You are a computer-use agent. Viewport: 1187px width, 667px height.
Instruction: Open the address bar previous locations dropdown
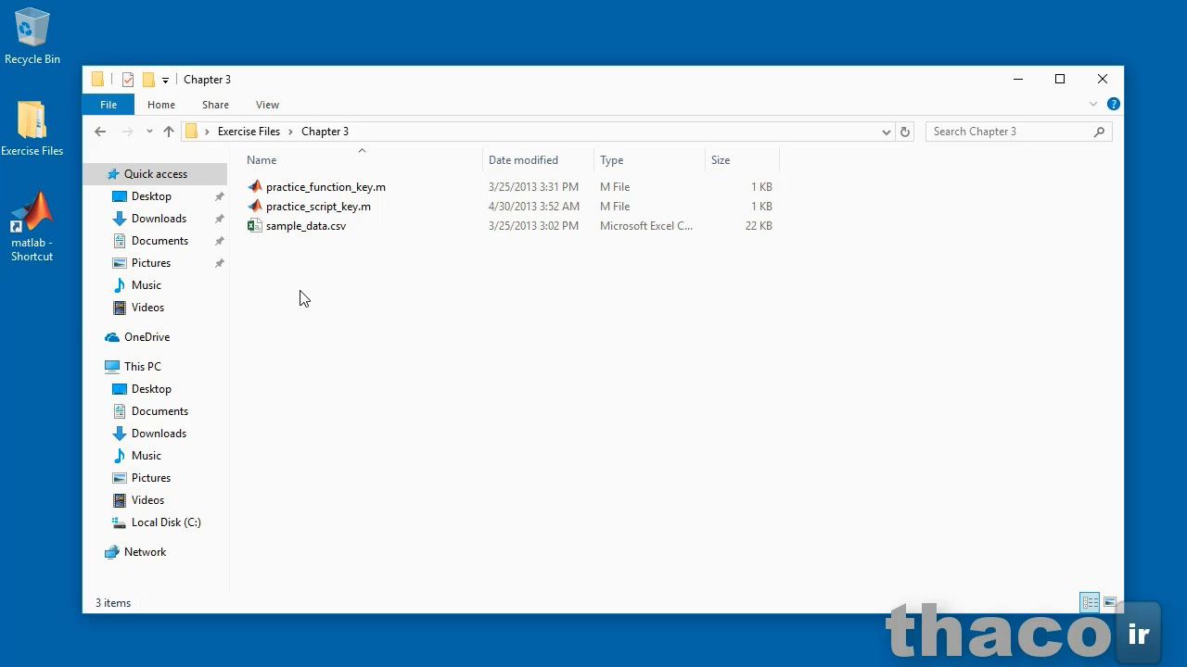point(886,132)
